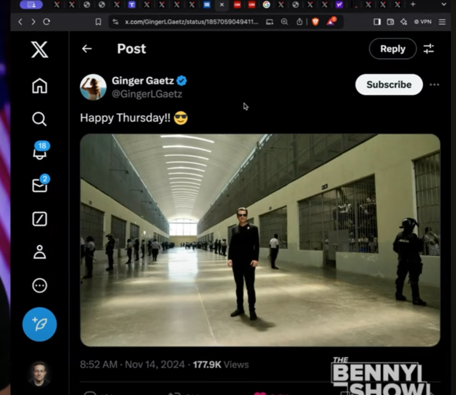Toggle the browser sidebar panel icon
The height and width of the screenshot is (395, 456).
point(377,22)
